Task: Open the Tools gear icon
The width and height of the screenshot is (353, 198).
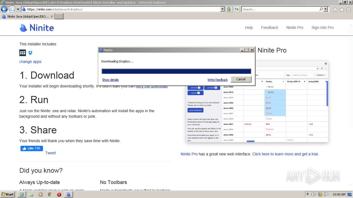Action: click(x=349, y=10)
